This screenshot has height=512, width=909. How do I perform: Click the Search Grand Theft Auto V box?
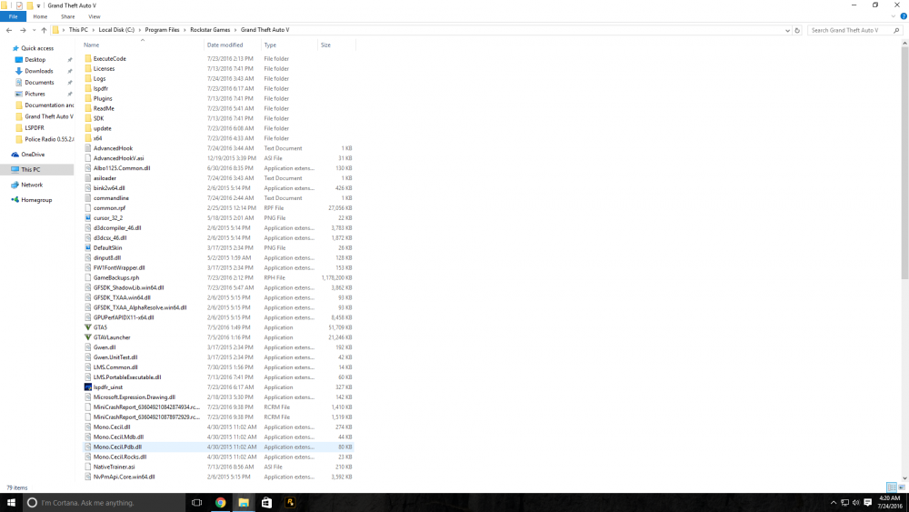point(854,30)
